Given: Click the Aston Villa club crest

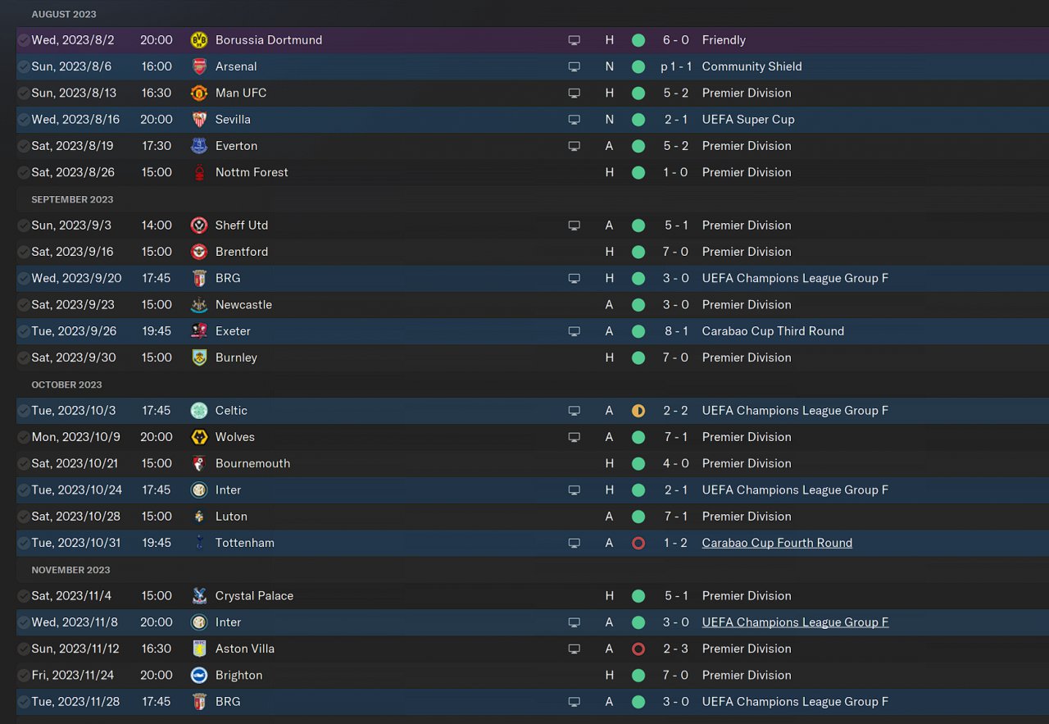Looking at the screenshot, I should click(x=198, y=649).
